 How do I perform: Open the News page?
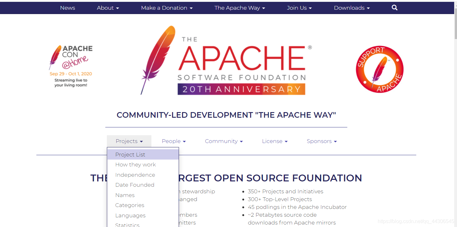tap(67, 8)
